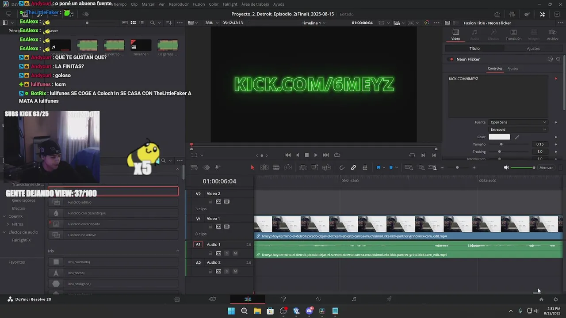The image size is (566, 318).
Task: Open Timeline 1 name dropdown
Action: (314, 23)
